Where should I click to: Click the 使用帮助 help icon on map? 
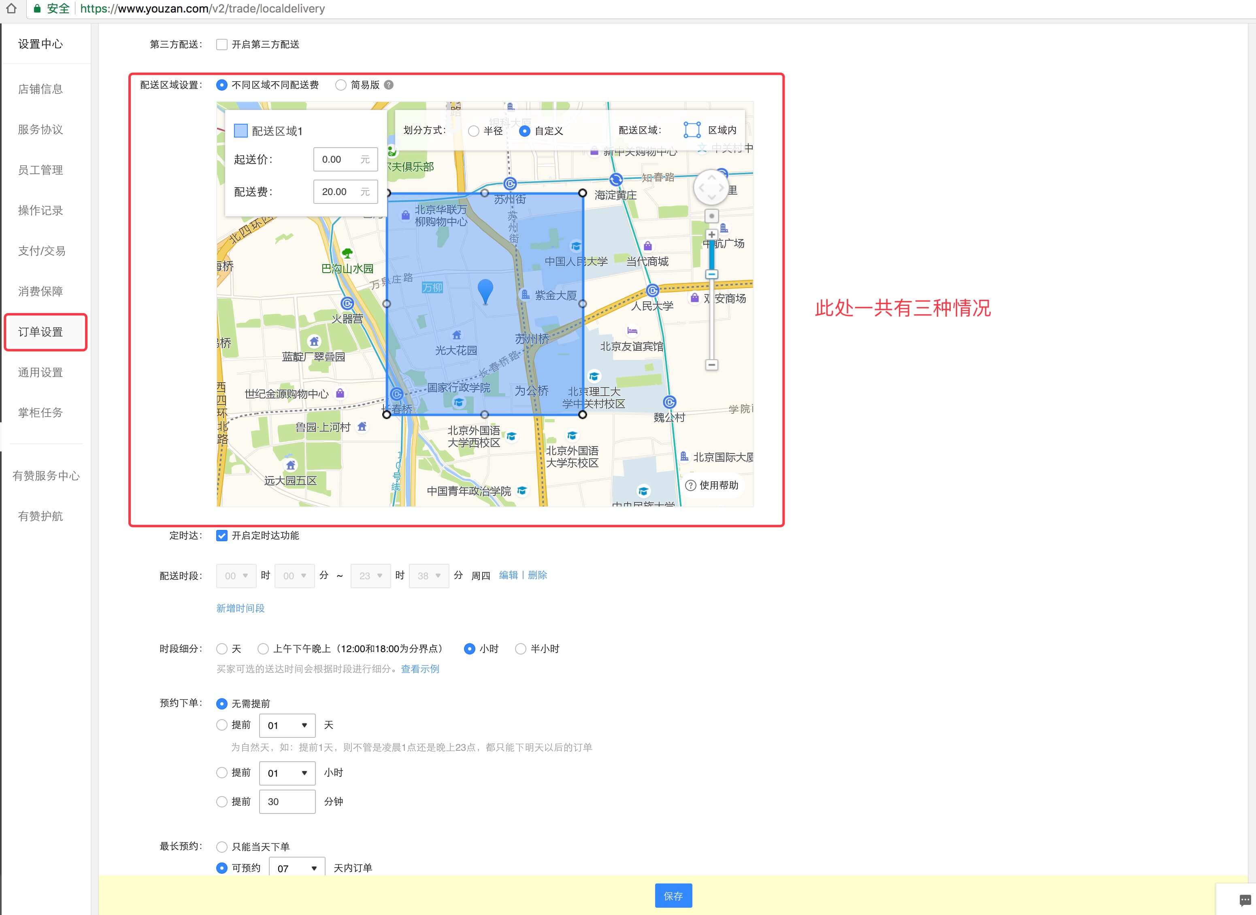691,485
